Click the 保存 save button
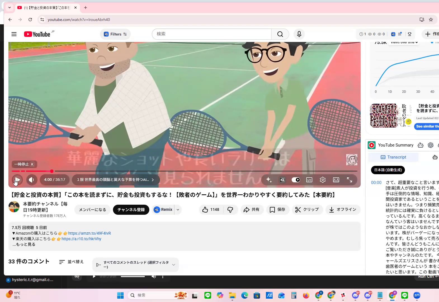439x302 pixels. click(277, 210)
